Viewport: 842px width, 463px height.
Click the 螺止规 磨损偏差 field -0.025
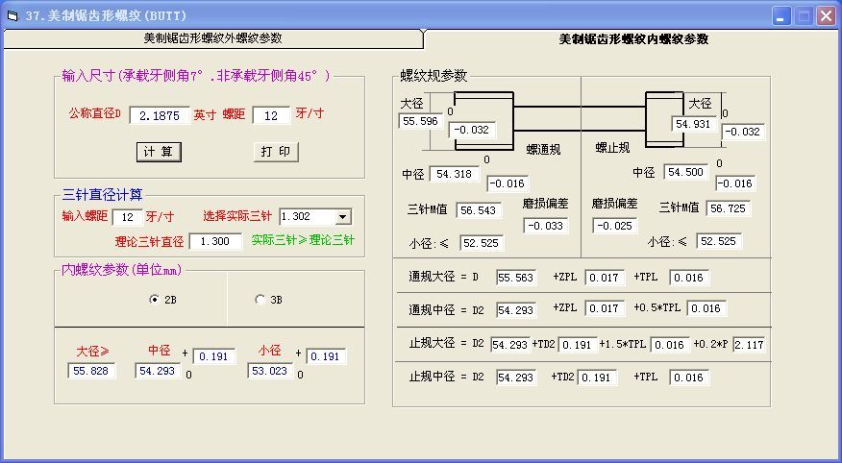(615, 226)
